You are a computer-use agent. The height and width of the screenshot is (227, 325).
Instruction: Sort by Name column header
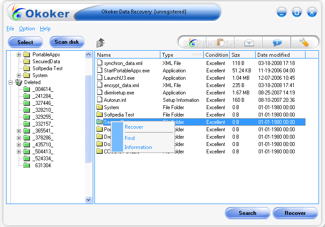127,55
